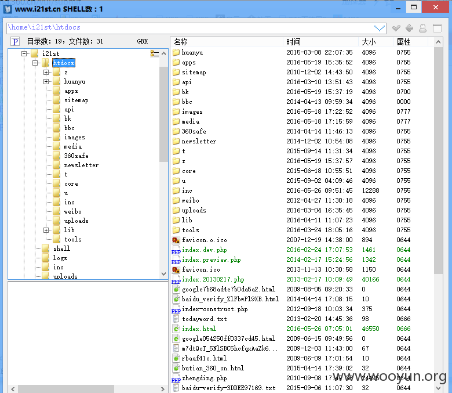Viewport: 452px width, 393px height.
Task: Click bottom panel horizontal scroll left arrow
Action: (x=13, y=389)
